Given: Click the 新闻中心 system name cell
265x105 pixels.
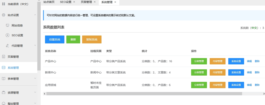Looking at the screenshot, I should (x=50, y=72).
